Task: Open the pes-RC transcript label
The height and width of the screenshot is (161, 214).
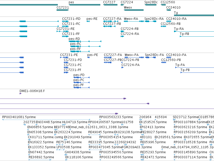Action: click(76, 44)
